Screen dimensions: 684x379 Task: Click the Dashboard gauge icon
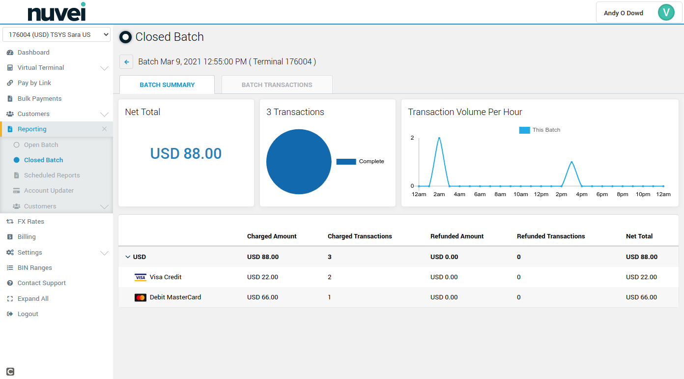(x=10, y=53)
